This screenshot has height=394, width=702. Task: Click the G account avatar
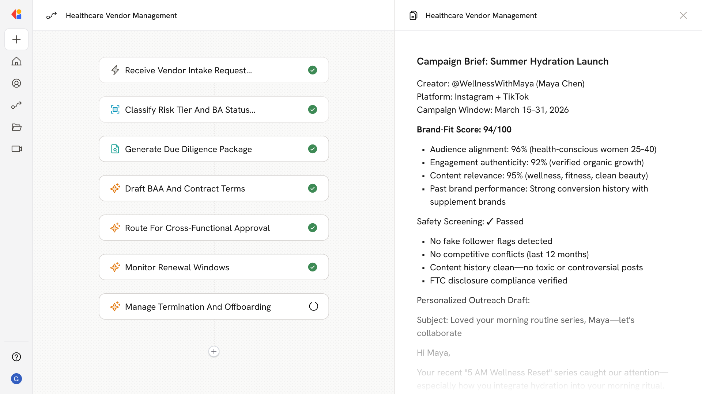pyautogui.click(x=16, y=379)
